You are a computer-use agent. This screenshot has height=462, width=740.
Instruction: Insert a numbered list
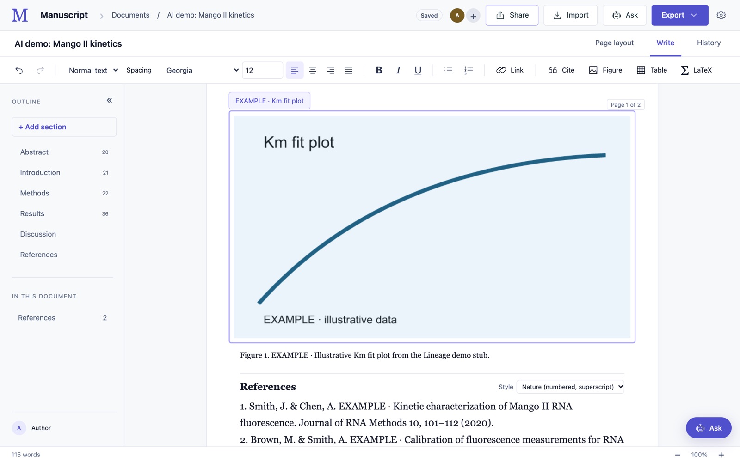(469, 70)
